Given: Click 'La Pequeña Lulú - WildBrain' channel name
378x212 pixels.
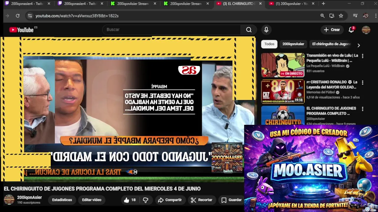Looking at the screenshot, I should point(325,66).
